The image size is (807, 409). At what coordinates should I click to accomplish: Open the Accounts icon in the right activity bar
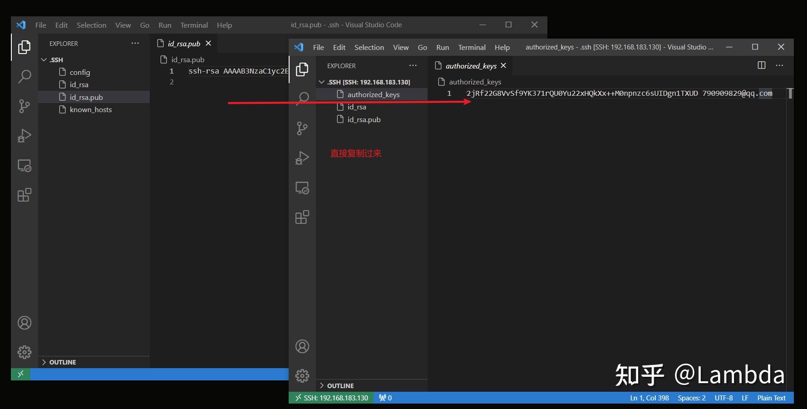302,346
